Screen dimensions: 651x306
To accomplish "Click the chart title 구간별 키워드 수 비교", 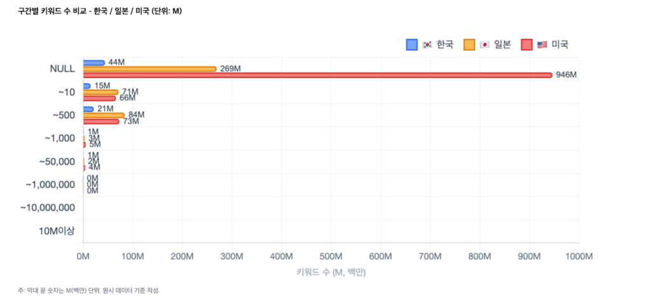I will 100,11.
